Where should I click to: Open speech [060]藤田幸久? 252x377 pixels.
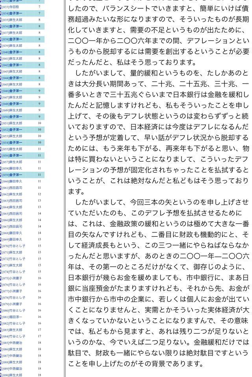click(12, 182)
